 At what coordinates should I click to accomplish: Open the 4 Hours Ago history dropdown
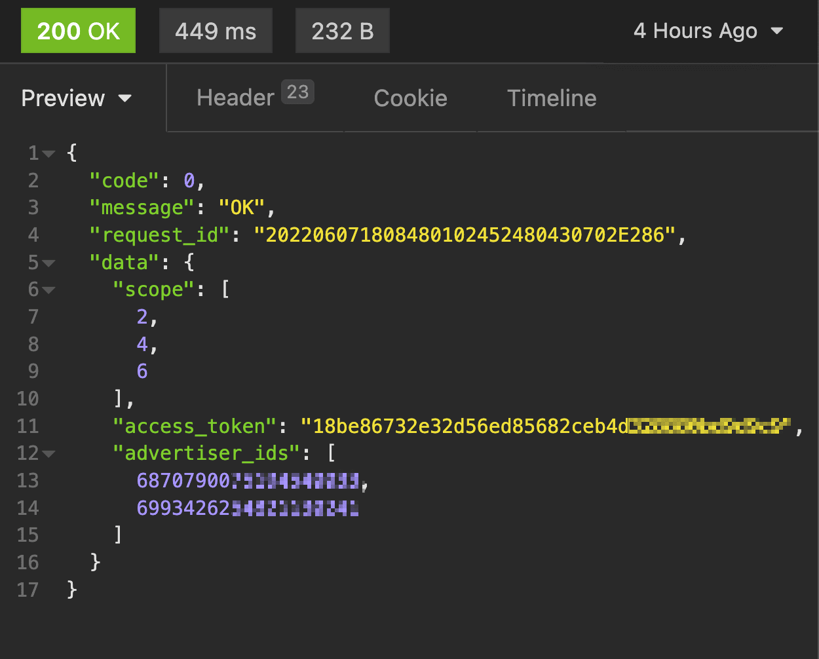pyautogui.click(x=708, y=31)
